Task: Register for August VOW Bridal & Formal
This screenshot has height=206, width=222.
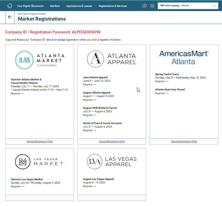Action: (89, 115)
